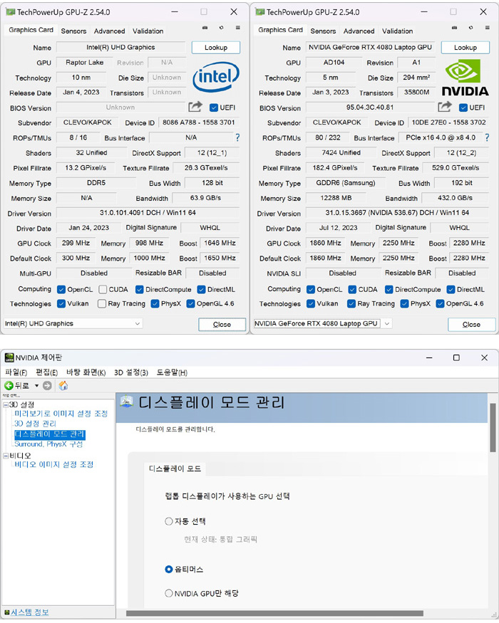Click the GPU-Z title bar icon in Intel window

(x=11, y=12)
